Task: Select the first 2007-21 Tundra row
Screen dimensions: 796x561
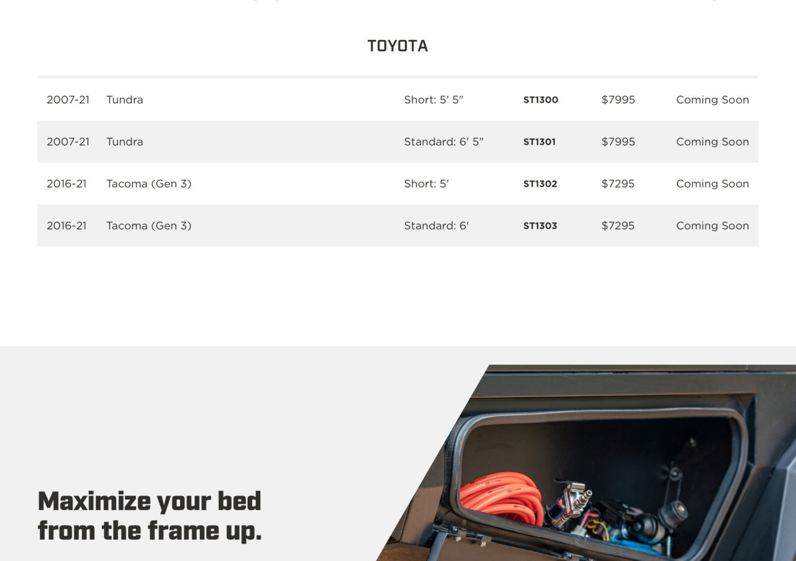Action: pos(398,100)
